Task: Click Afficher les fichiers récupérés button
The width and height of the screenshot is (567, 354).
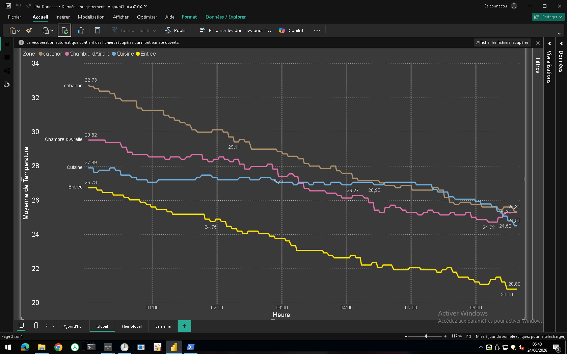Action: 503,42
